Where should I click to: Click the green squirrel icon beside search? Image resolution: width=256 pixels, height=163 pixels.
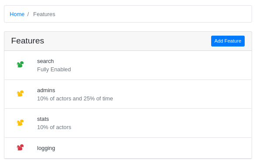coord(20,64)
